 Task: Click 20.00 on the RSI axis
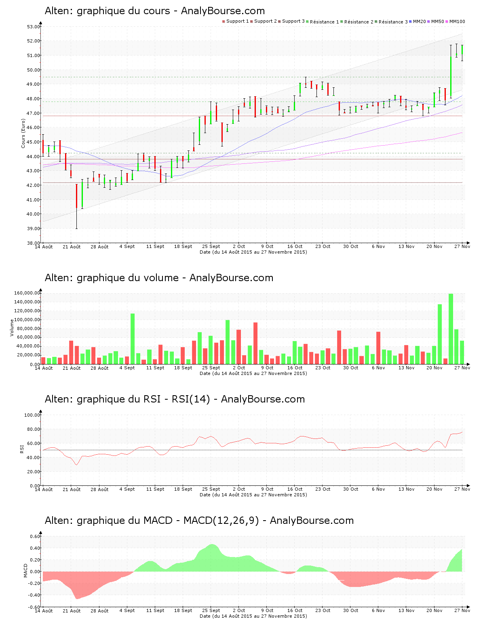34,472
